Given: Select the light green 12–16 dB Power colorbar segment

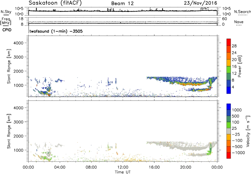Looking at the screenshot, I should (x=229, y=70).
